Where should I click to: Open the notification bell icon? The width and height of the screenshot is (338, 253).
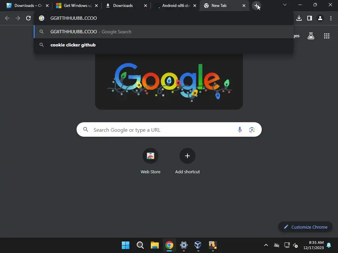[329, 245]
